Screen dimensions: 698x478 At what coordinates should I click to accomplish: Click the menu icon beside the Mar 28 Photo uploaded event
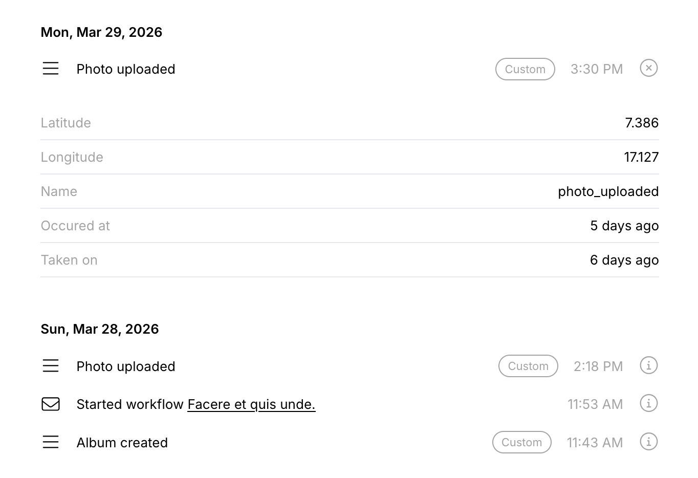[x=50, y=365]
